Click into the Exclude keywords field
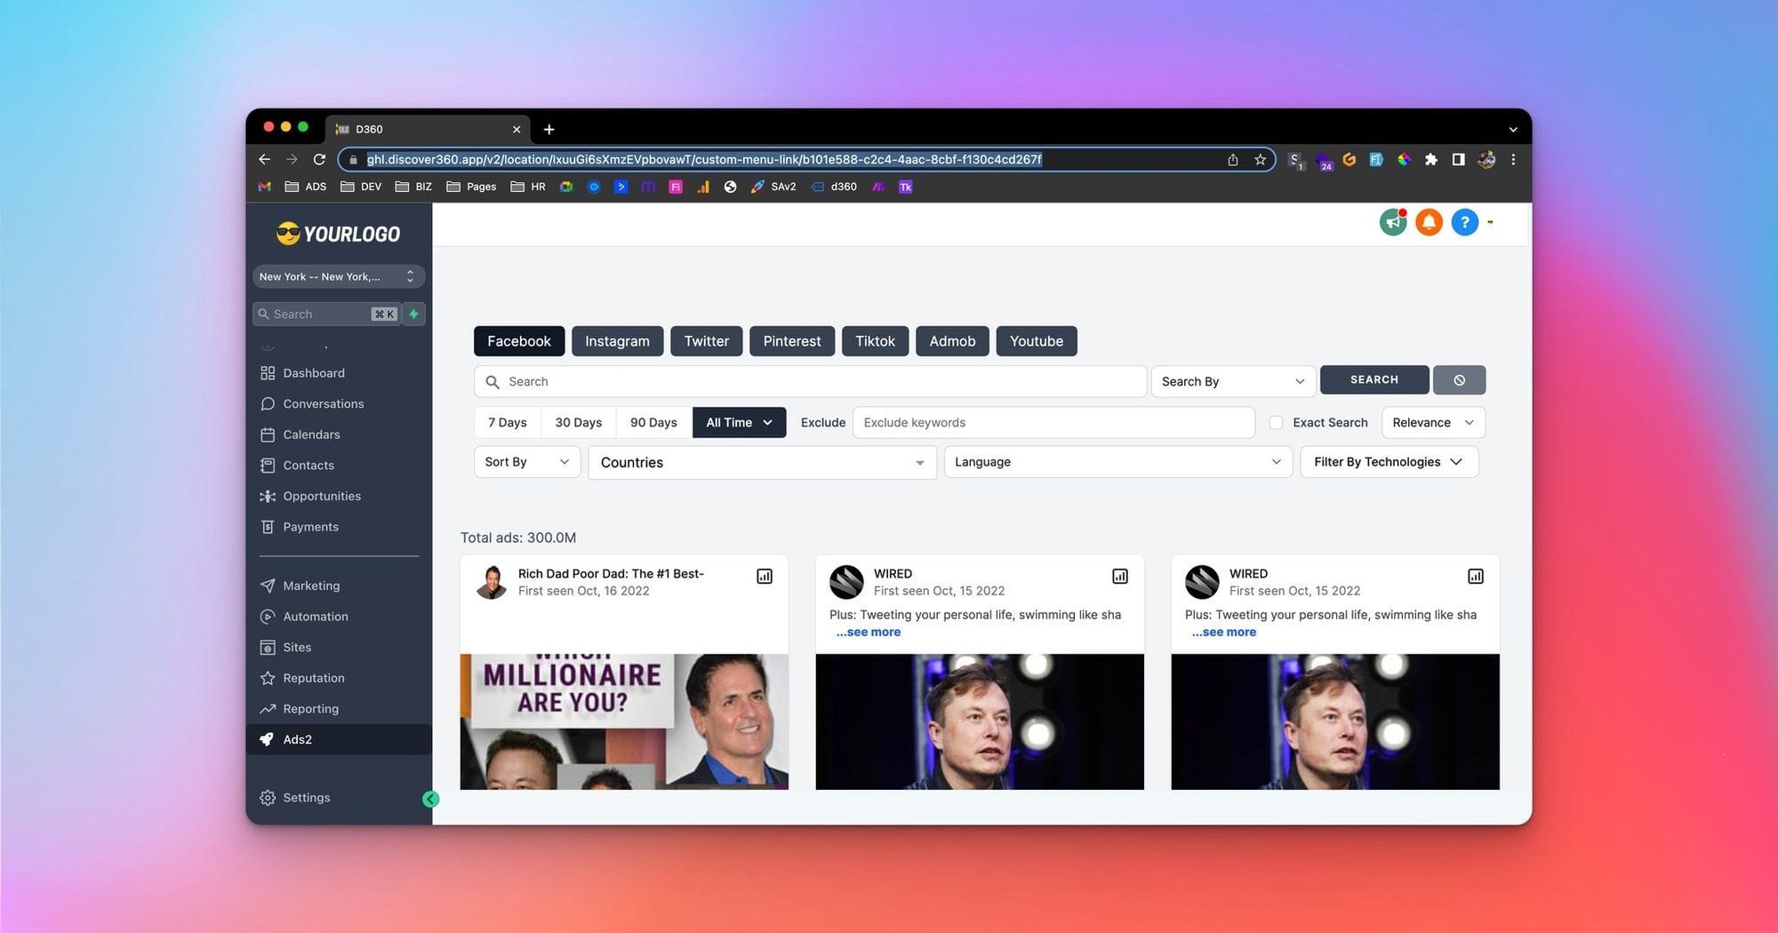Viewport: 1778px width, 933px height. [x=1053, y=423]
